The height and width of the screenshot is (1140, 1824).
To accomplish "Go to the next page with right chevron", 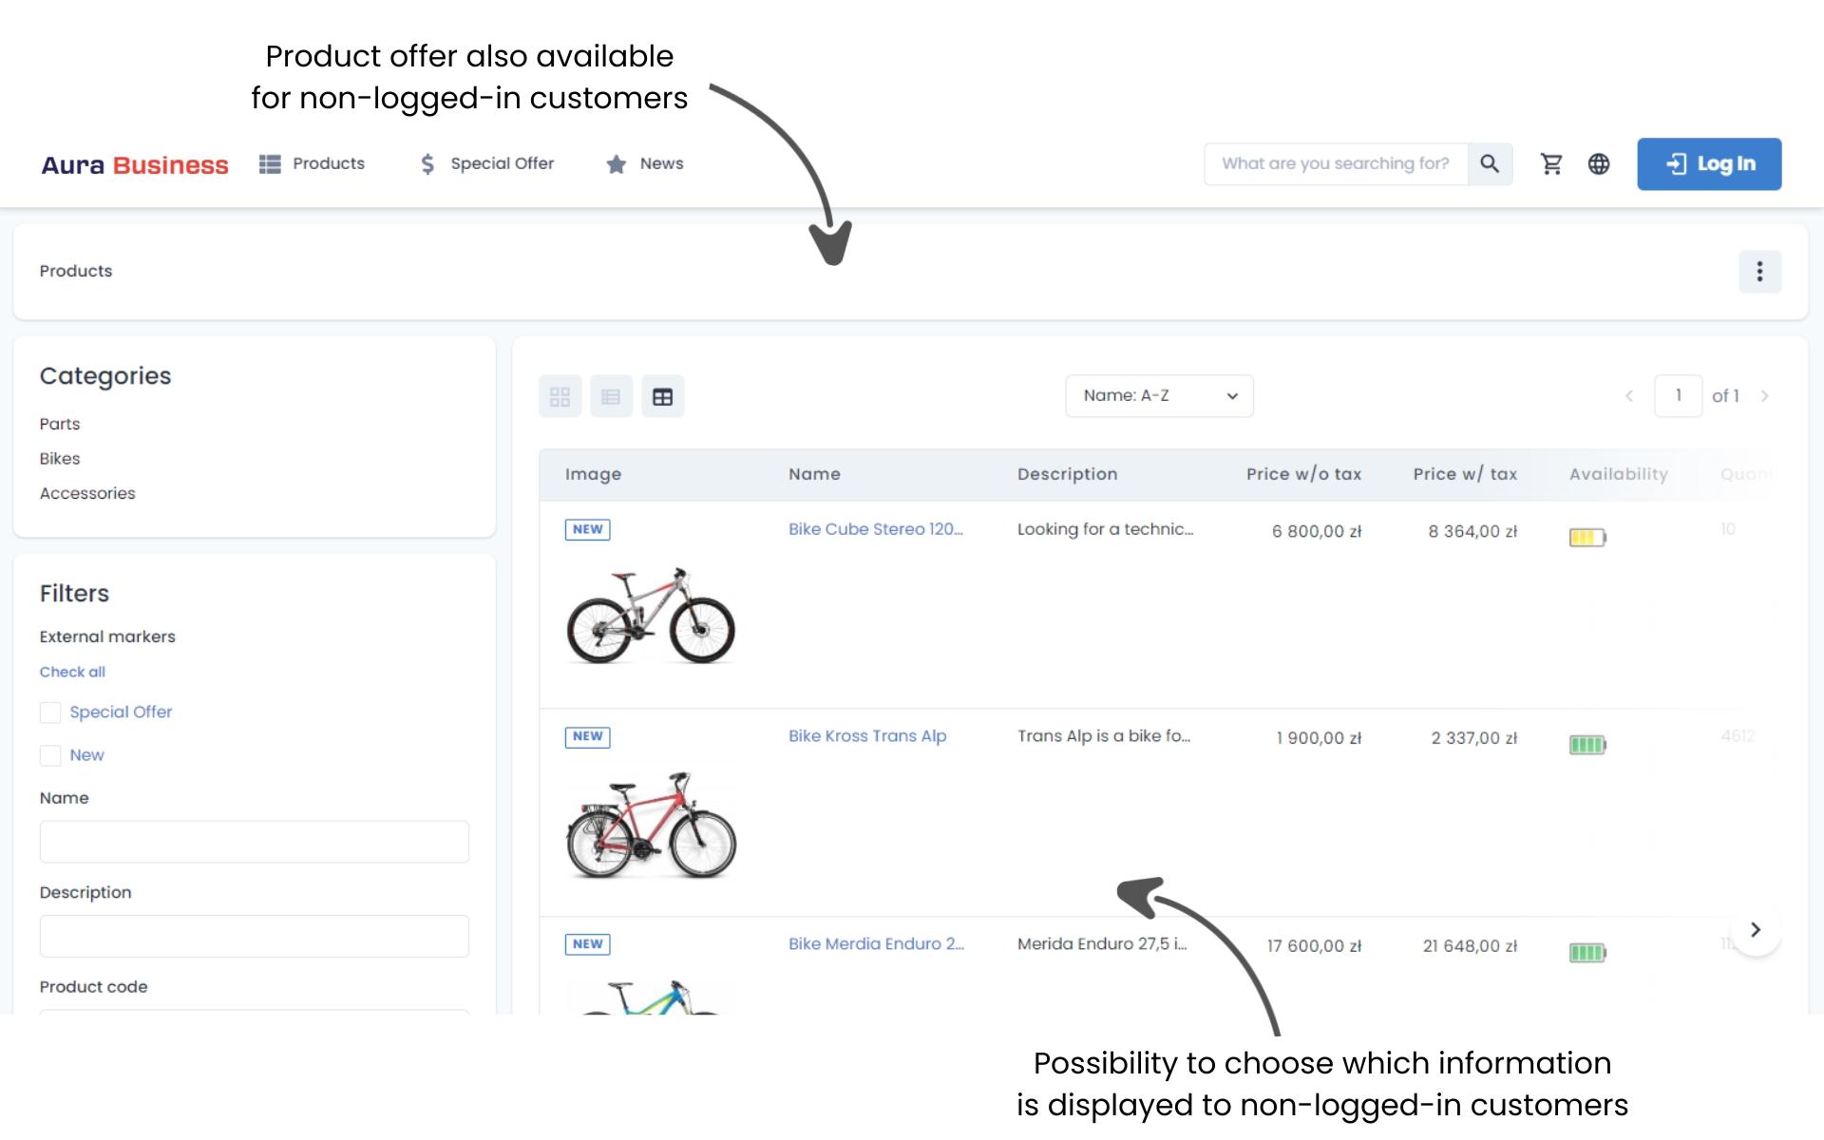I will pos(1765,396).
